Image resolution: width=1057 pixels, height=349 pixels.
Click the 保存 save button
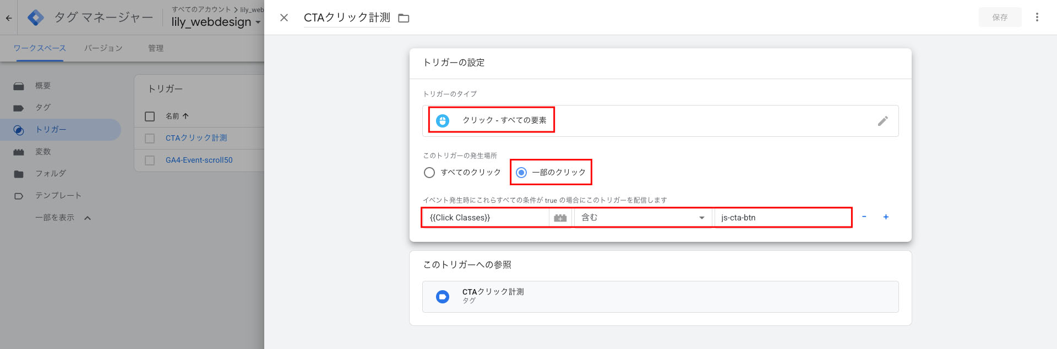(1000, 17)
